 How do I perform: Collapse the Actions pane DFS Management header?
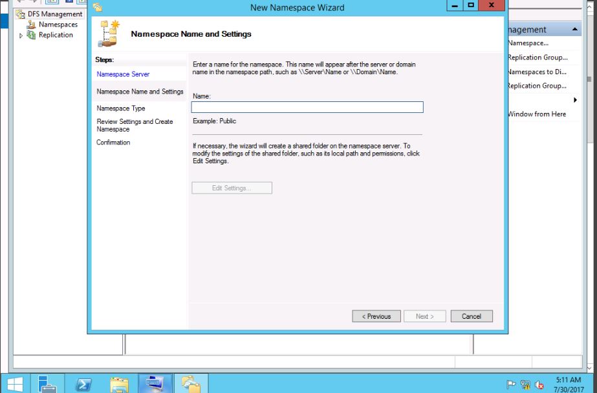tap(575, 29)
